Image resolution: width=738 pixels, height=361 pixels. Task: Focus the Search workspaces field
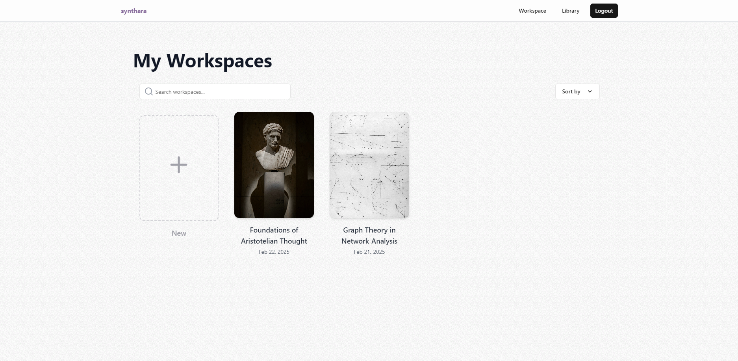click(x=215, y=91)
